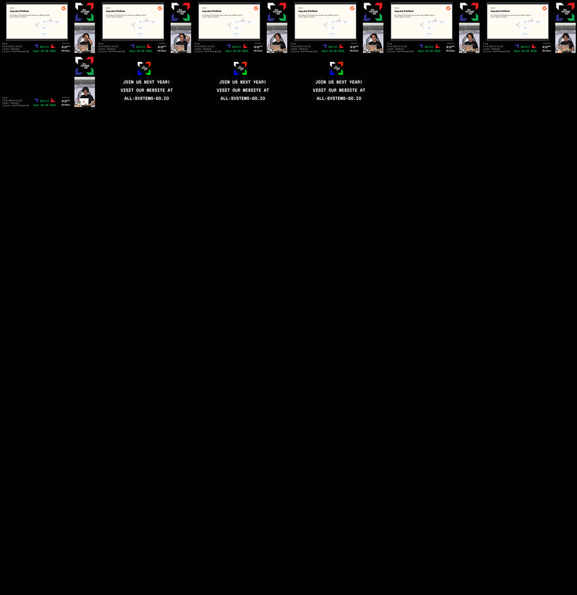Screen dimensions: 577x595
Task: Click the All Systems Go logo in fourth top-row frame
Action: (x=373, y=12)
